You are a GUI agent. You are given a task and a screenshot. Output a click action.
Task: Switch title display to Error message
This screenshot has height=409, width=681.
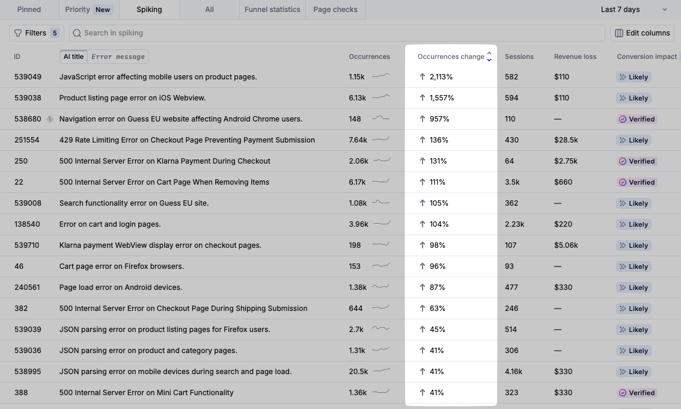click(118, 57)
